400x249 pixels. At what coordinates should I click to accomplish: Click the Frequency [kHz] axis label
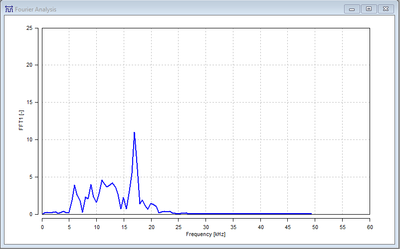pos(205,234)
